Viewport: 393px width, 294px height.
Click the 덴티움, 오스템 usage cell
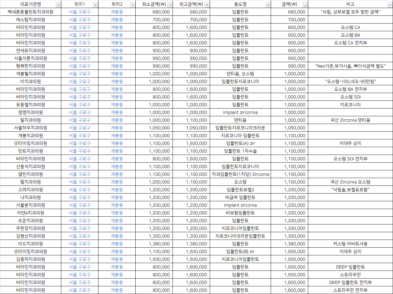(240, 74)
